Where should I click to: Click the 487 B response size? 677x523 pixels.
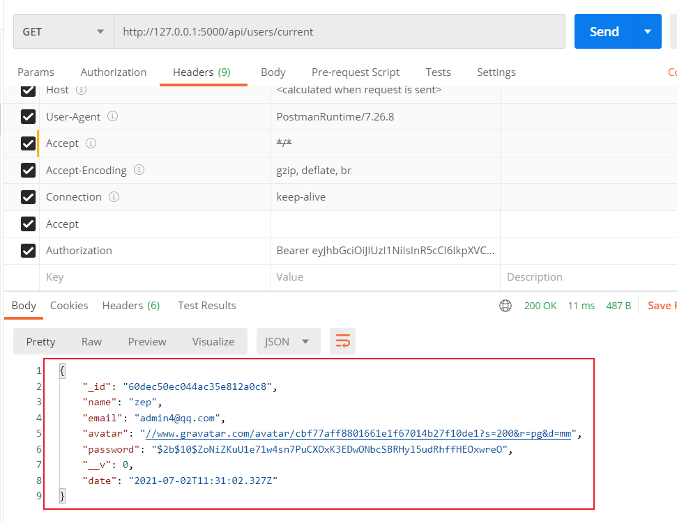(618, 306)
